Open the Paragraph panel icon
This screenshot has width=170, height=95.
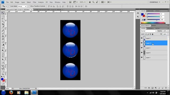click(x=138, y=17)
